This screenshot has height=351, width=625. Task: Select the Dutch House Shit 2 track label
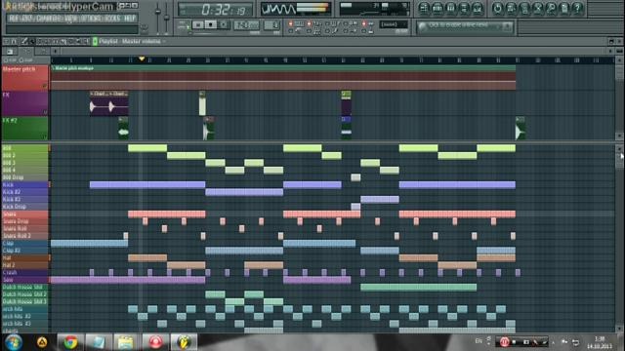tap(24, 294)
